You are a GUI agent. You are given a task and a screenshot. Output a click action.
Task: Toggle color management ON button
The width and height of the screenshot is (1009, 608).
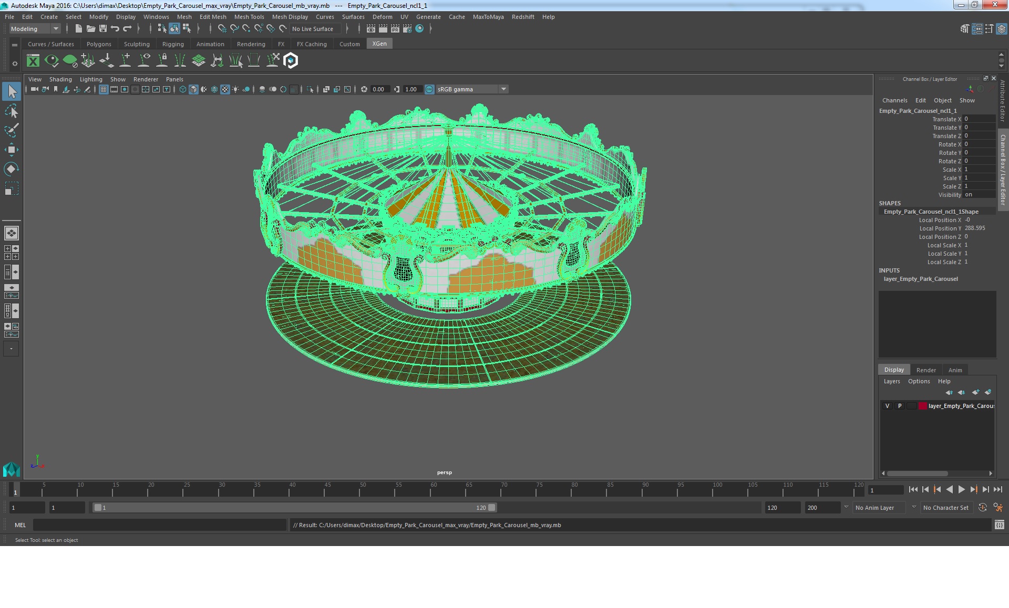[x=429, y=89]
